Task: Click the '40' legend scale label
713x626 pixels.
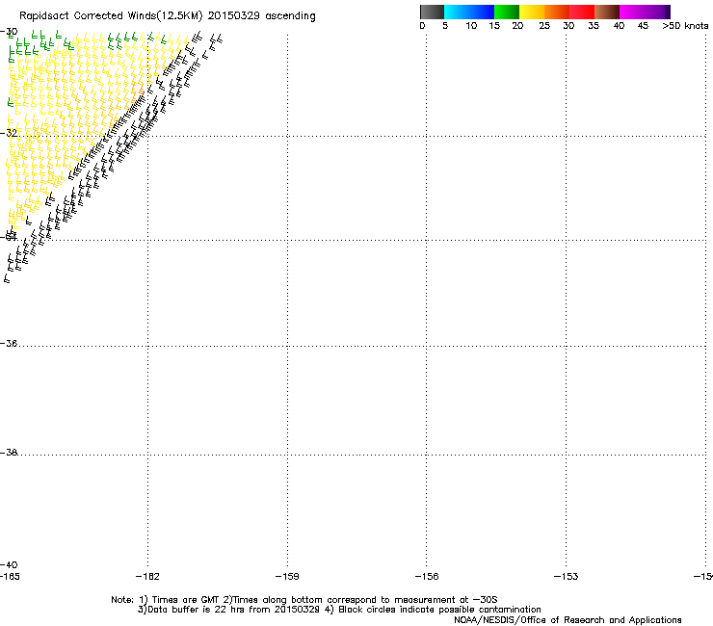Action: point(619,26)
